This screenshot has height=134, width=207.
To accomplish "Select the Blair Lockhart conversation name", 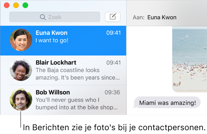I will (x=56, y=63).
